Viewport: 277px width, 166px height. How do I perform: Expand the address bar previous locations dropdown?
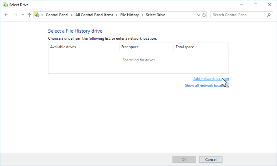[x=199, y=15]
